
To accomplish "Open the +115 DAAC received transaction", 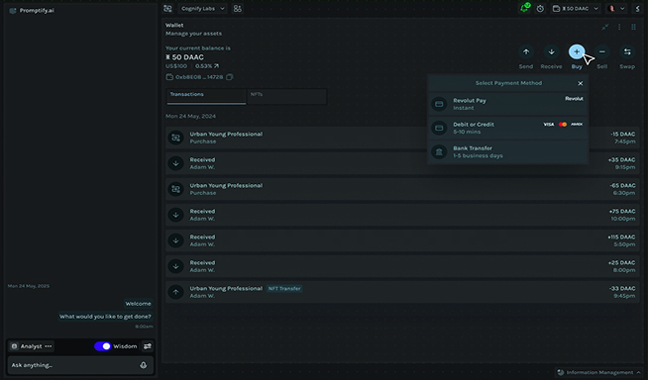I will pos(402,240).
